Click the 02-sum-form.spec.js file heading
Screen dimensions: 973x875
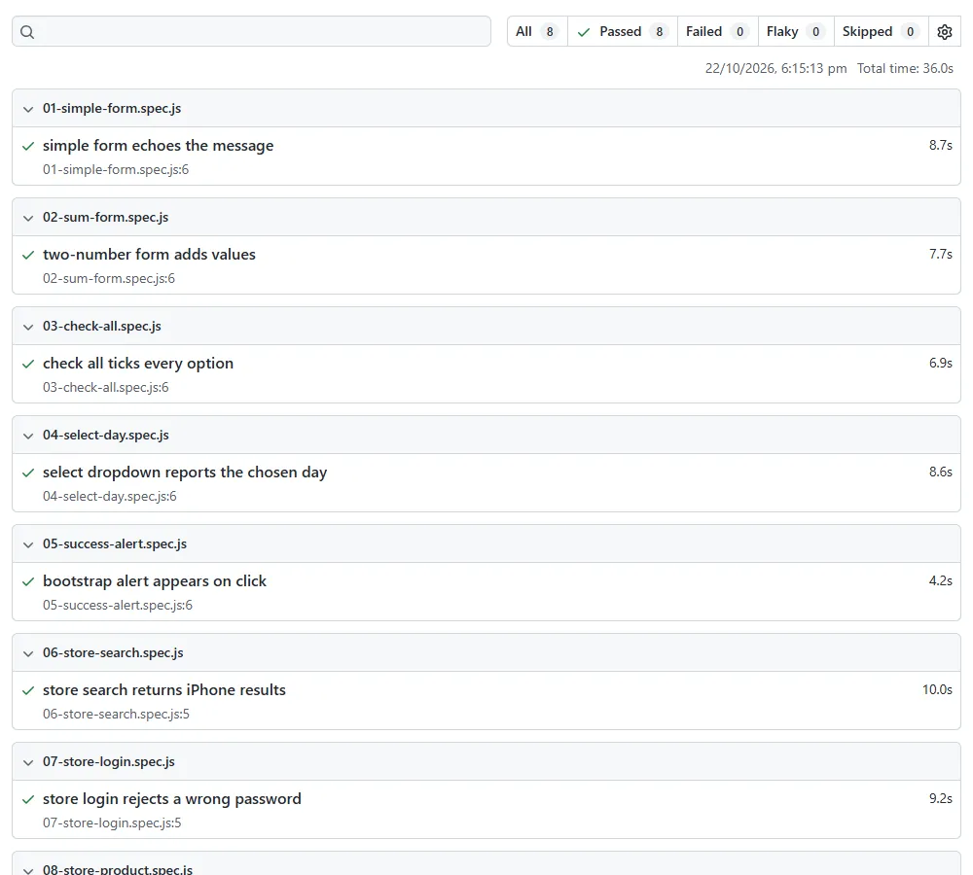tap(105, 218)
